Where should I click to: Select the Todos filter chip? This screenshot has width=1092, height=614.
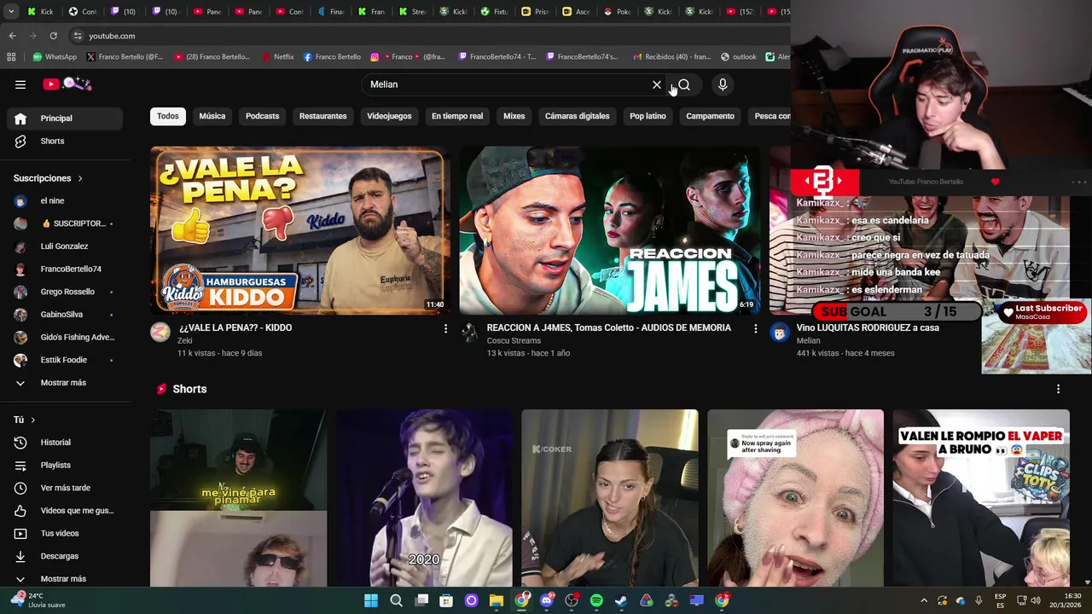168,116
